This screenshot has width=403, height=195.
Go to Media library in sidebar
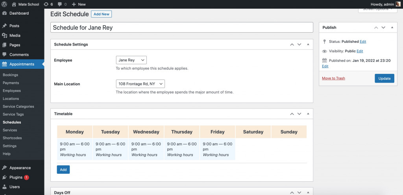pyautogui.click(x=15, y=35)
